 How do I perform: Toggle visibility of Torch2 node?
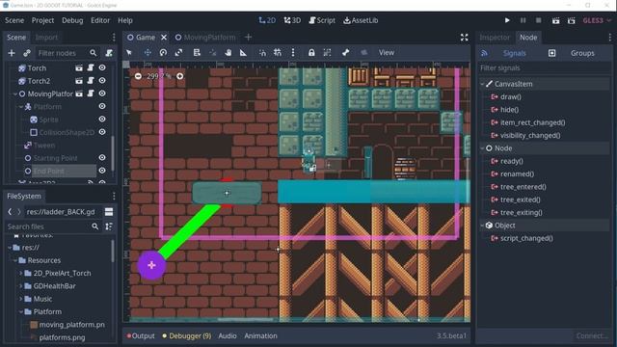click(102, 81)
